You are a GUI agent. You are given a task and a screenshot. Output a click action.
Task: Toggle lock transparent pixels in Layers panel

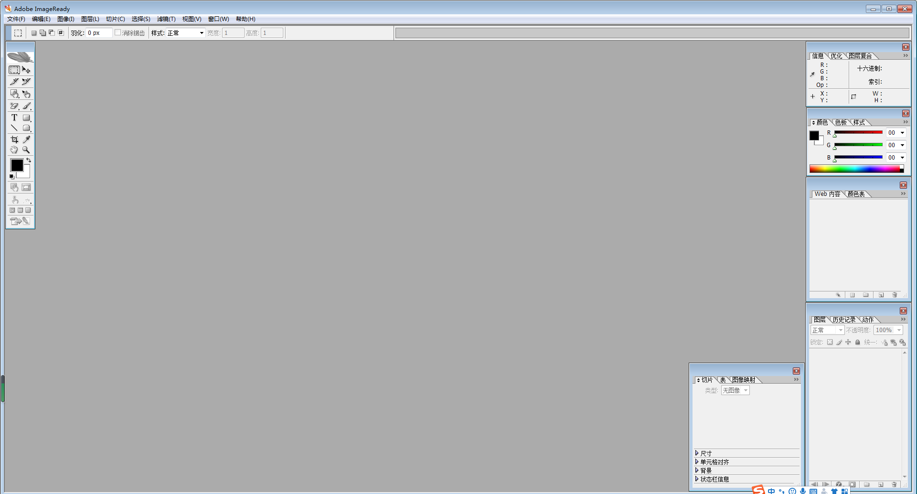pos(830,342)
